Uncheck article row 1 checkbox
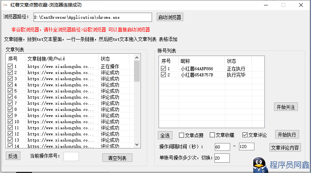This screenshot has width=311, height=173. click(10, 66)
